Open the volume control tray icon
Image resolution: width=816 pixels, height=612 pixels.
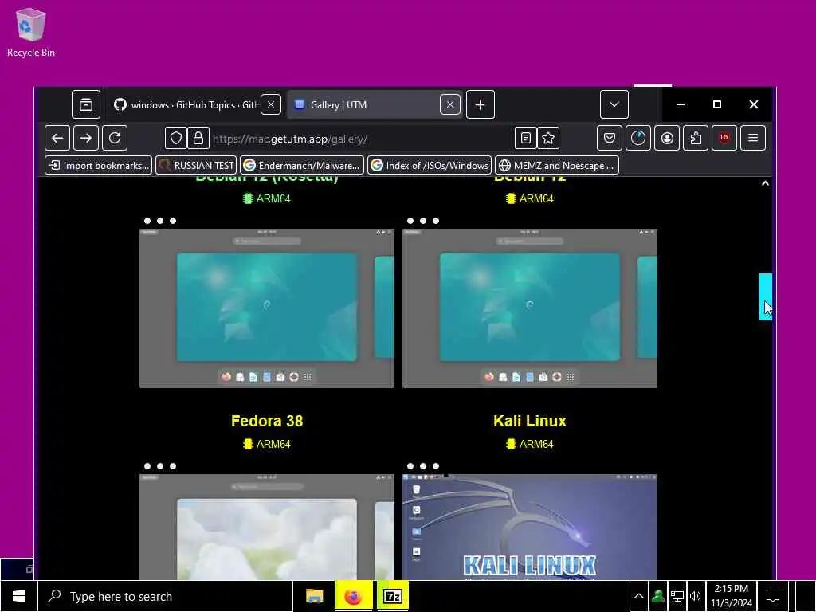[695, 596]
